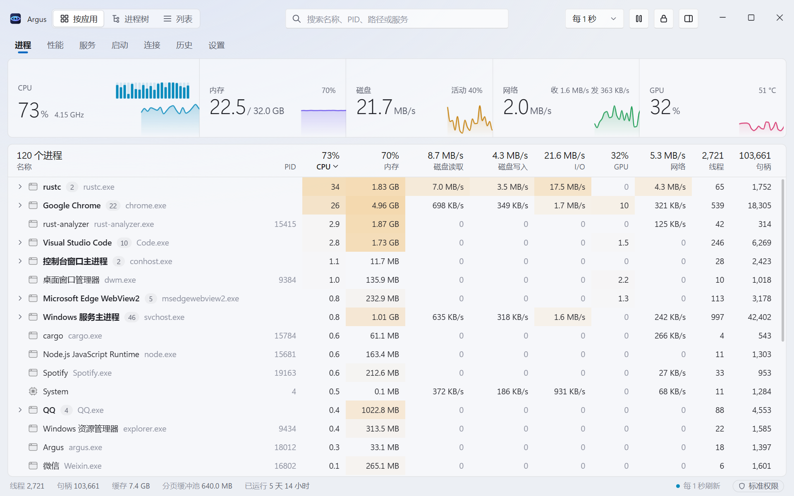Screen dimensions: 794x496
Task: Select the Node.js JavaScript Runtime row
Action: pyautogui.click(x=395, y=354)
